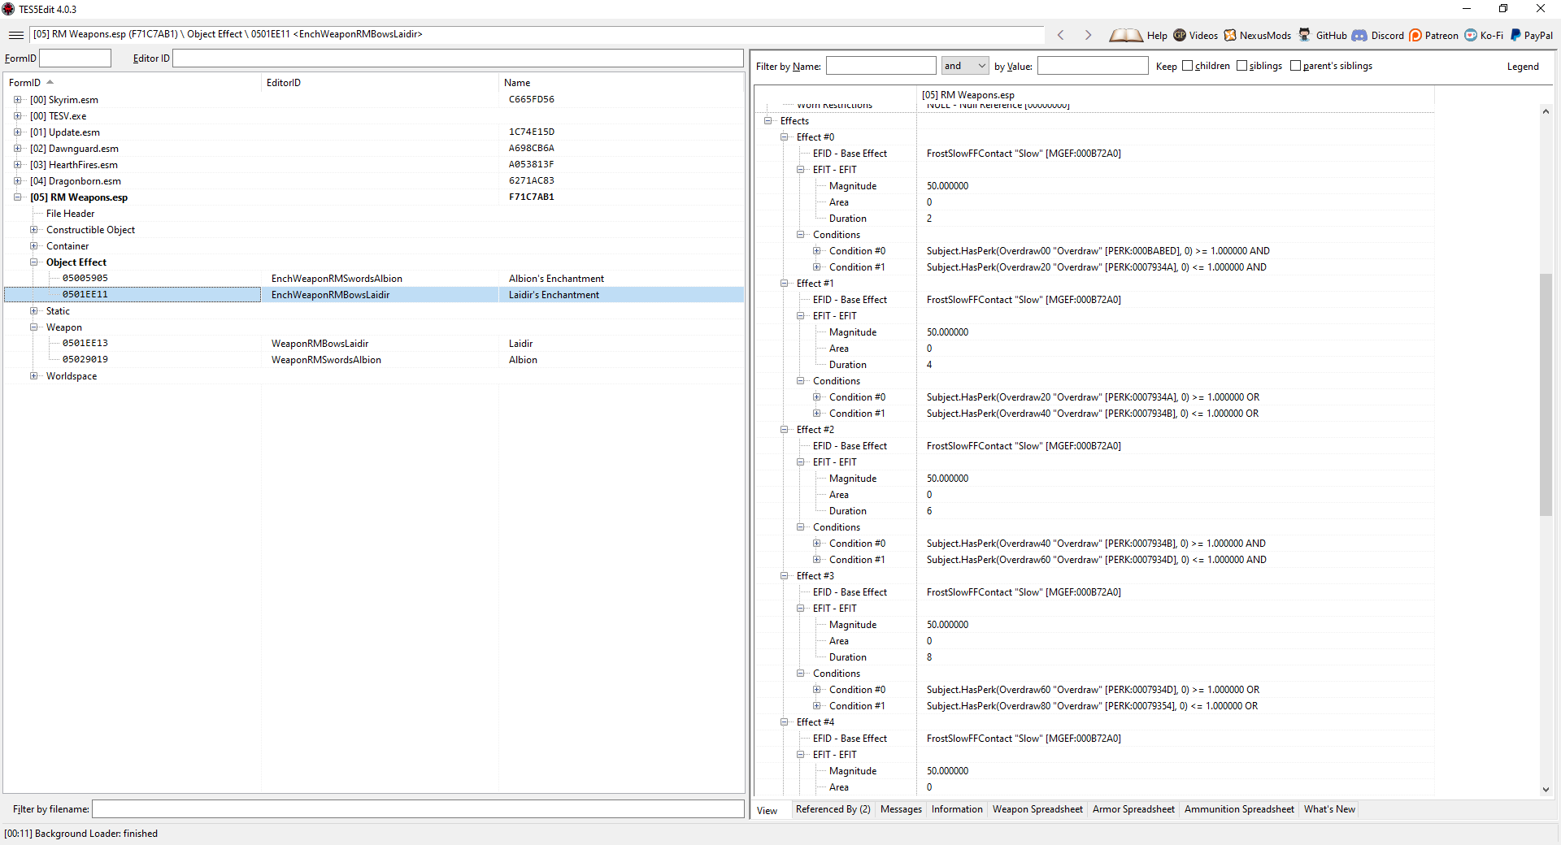Open the Videos link icon
Image resolution: width=1561 pixels, height=845 pixels.
[x=1180, y=35]
